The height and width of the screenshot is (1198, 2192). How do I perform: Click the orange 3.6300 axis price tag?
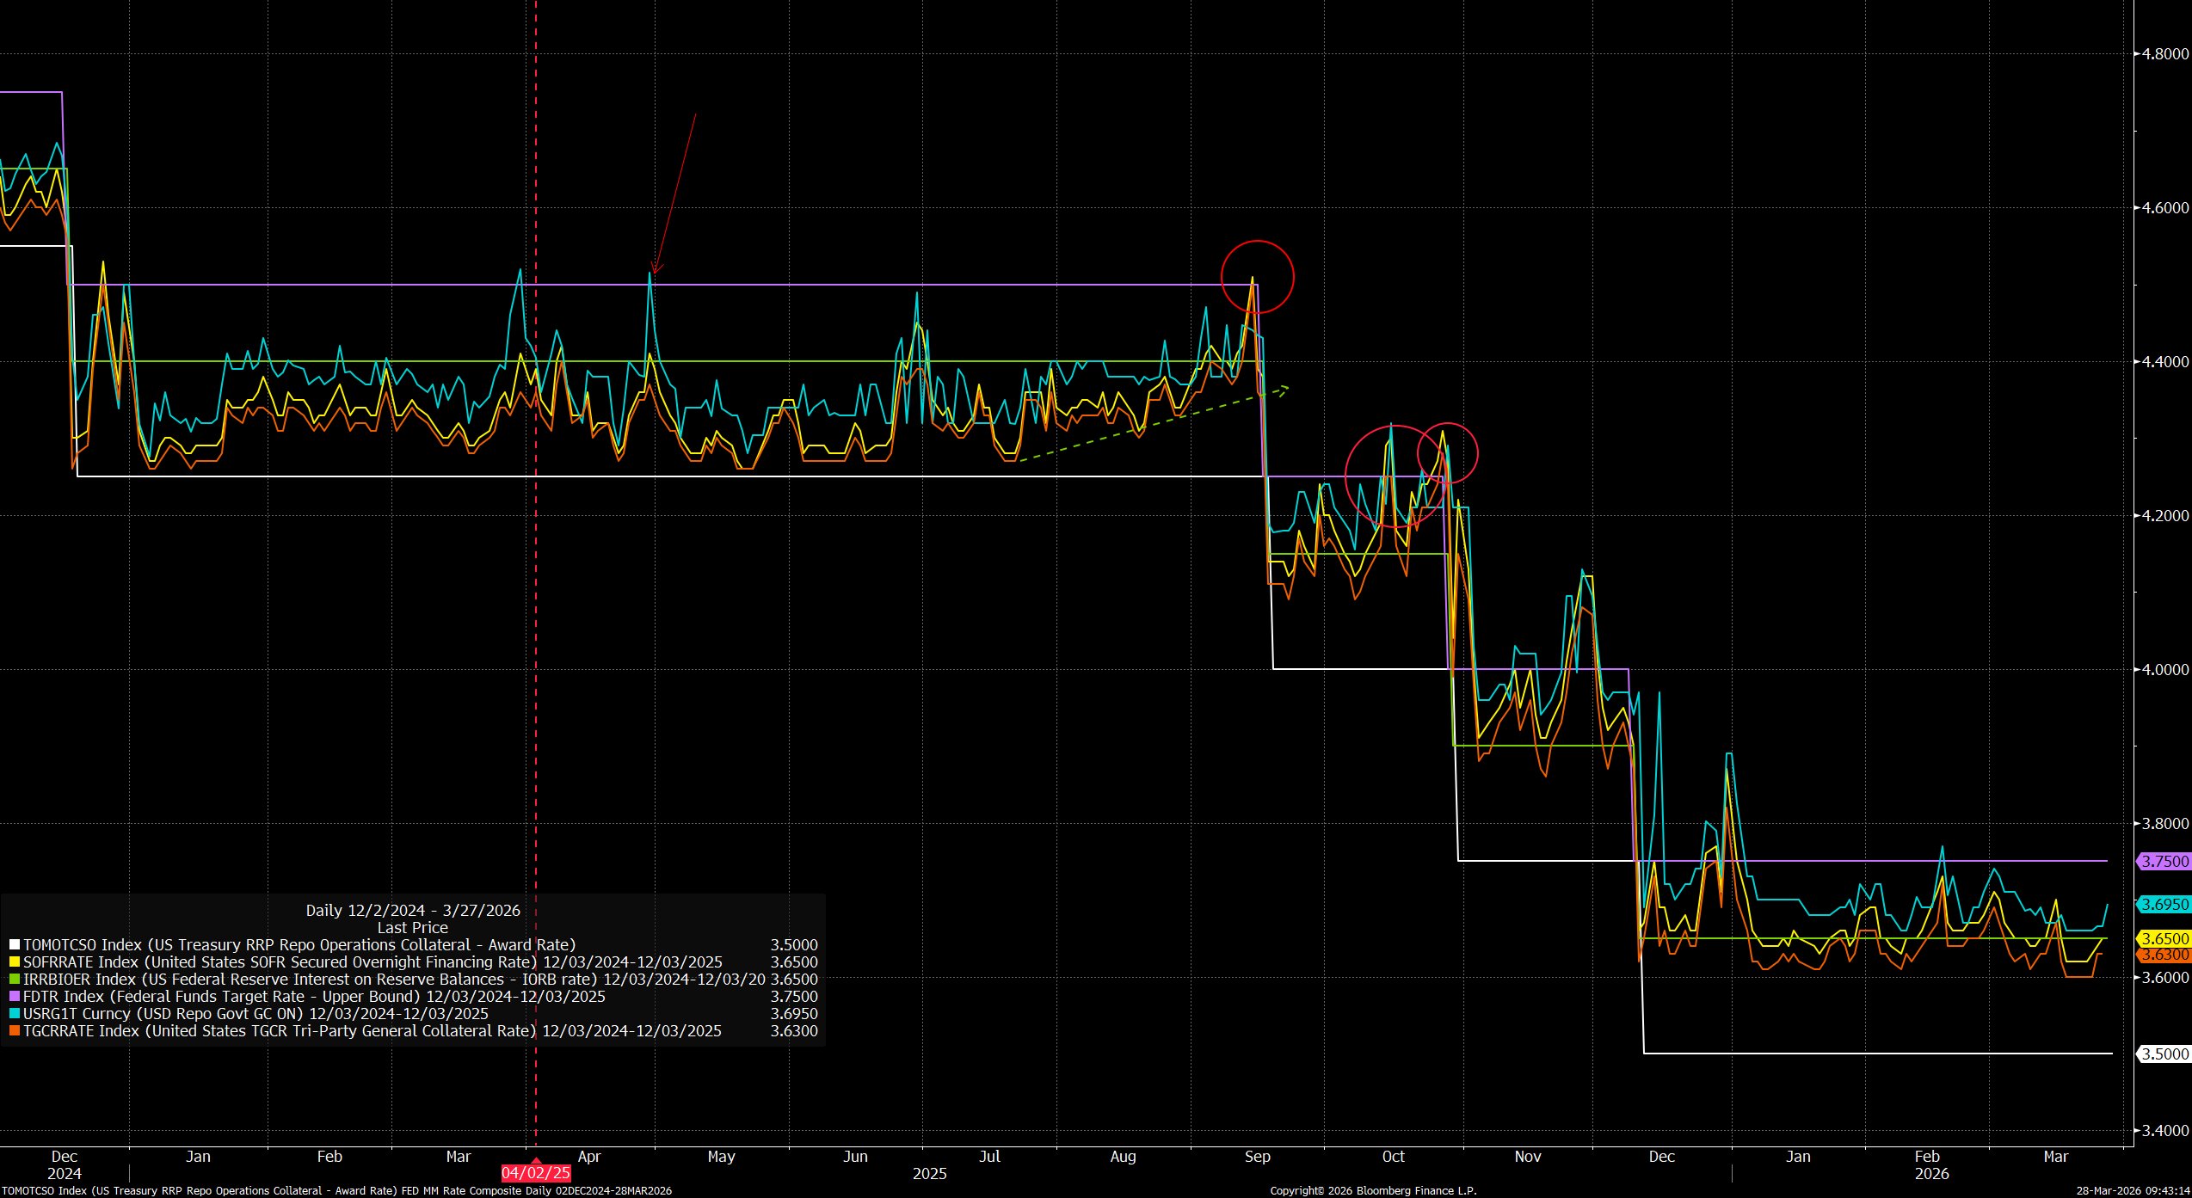pyautogui.click(x=2164, y=955)
